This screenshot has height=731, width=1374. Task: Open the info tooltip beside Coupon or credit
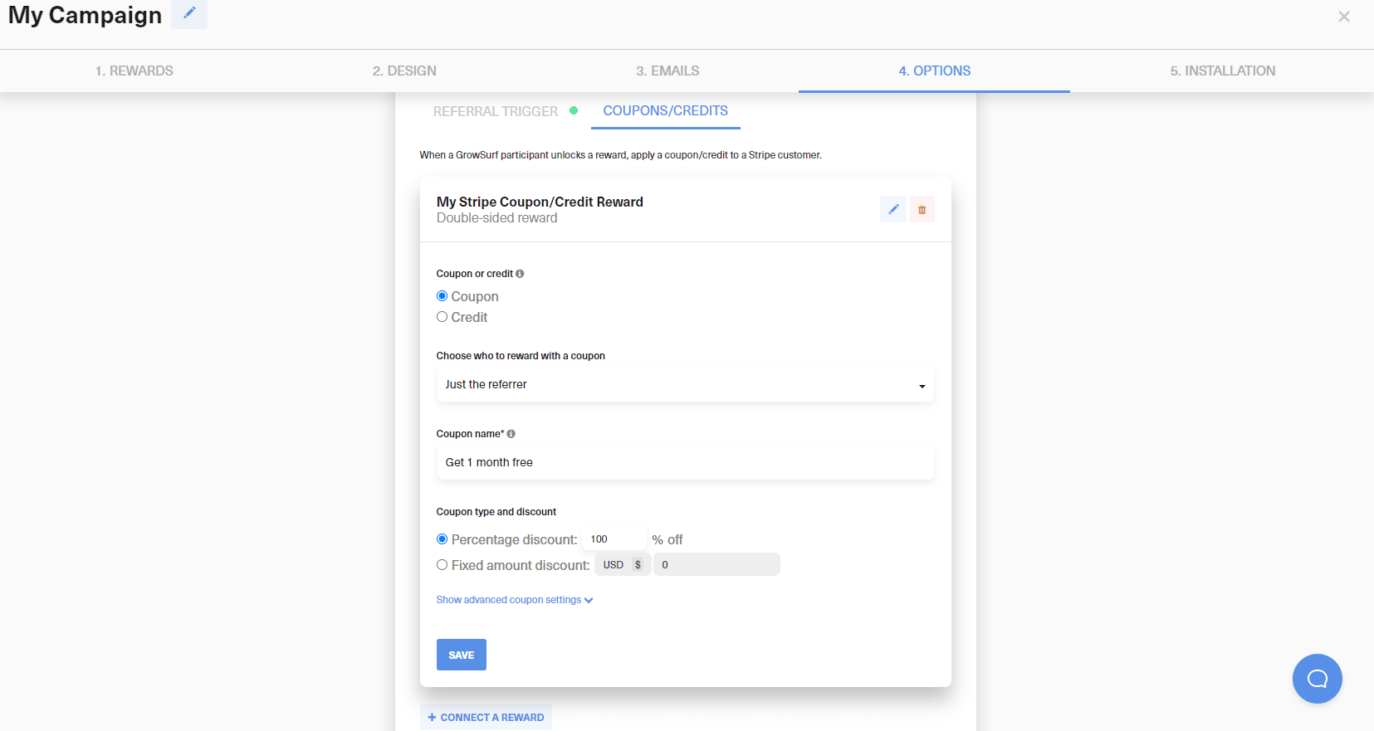pyautogui.click(x=520, y=274)
